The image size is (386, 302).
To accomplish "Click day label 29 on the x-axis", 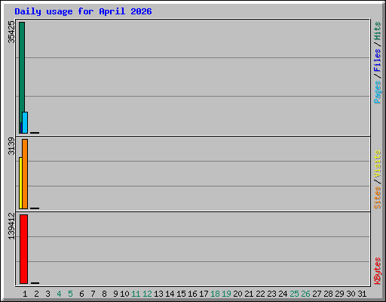I will point(339,294).
